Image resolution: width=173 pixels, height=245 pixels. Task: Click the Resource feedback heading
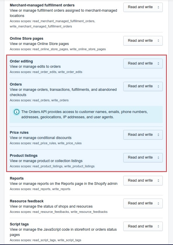27,201
